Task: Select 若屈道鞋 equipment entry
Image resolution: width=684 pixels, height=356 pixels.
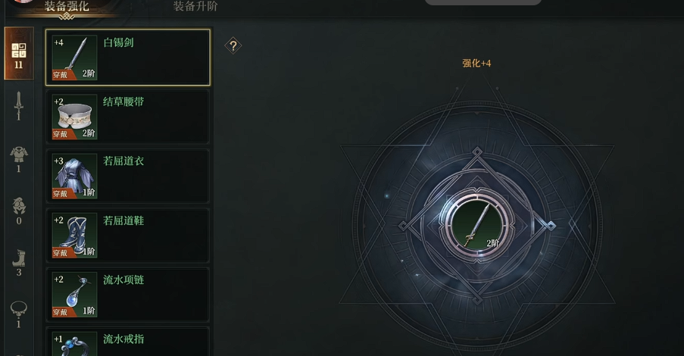Action: (x=128, y=235)
